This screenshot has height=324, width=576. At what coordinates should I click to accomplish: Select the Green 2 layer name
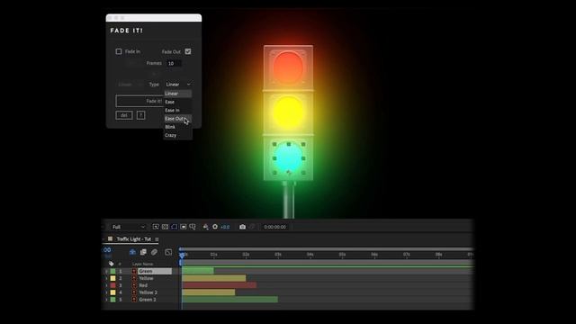tap(148, 300)
